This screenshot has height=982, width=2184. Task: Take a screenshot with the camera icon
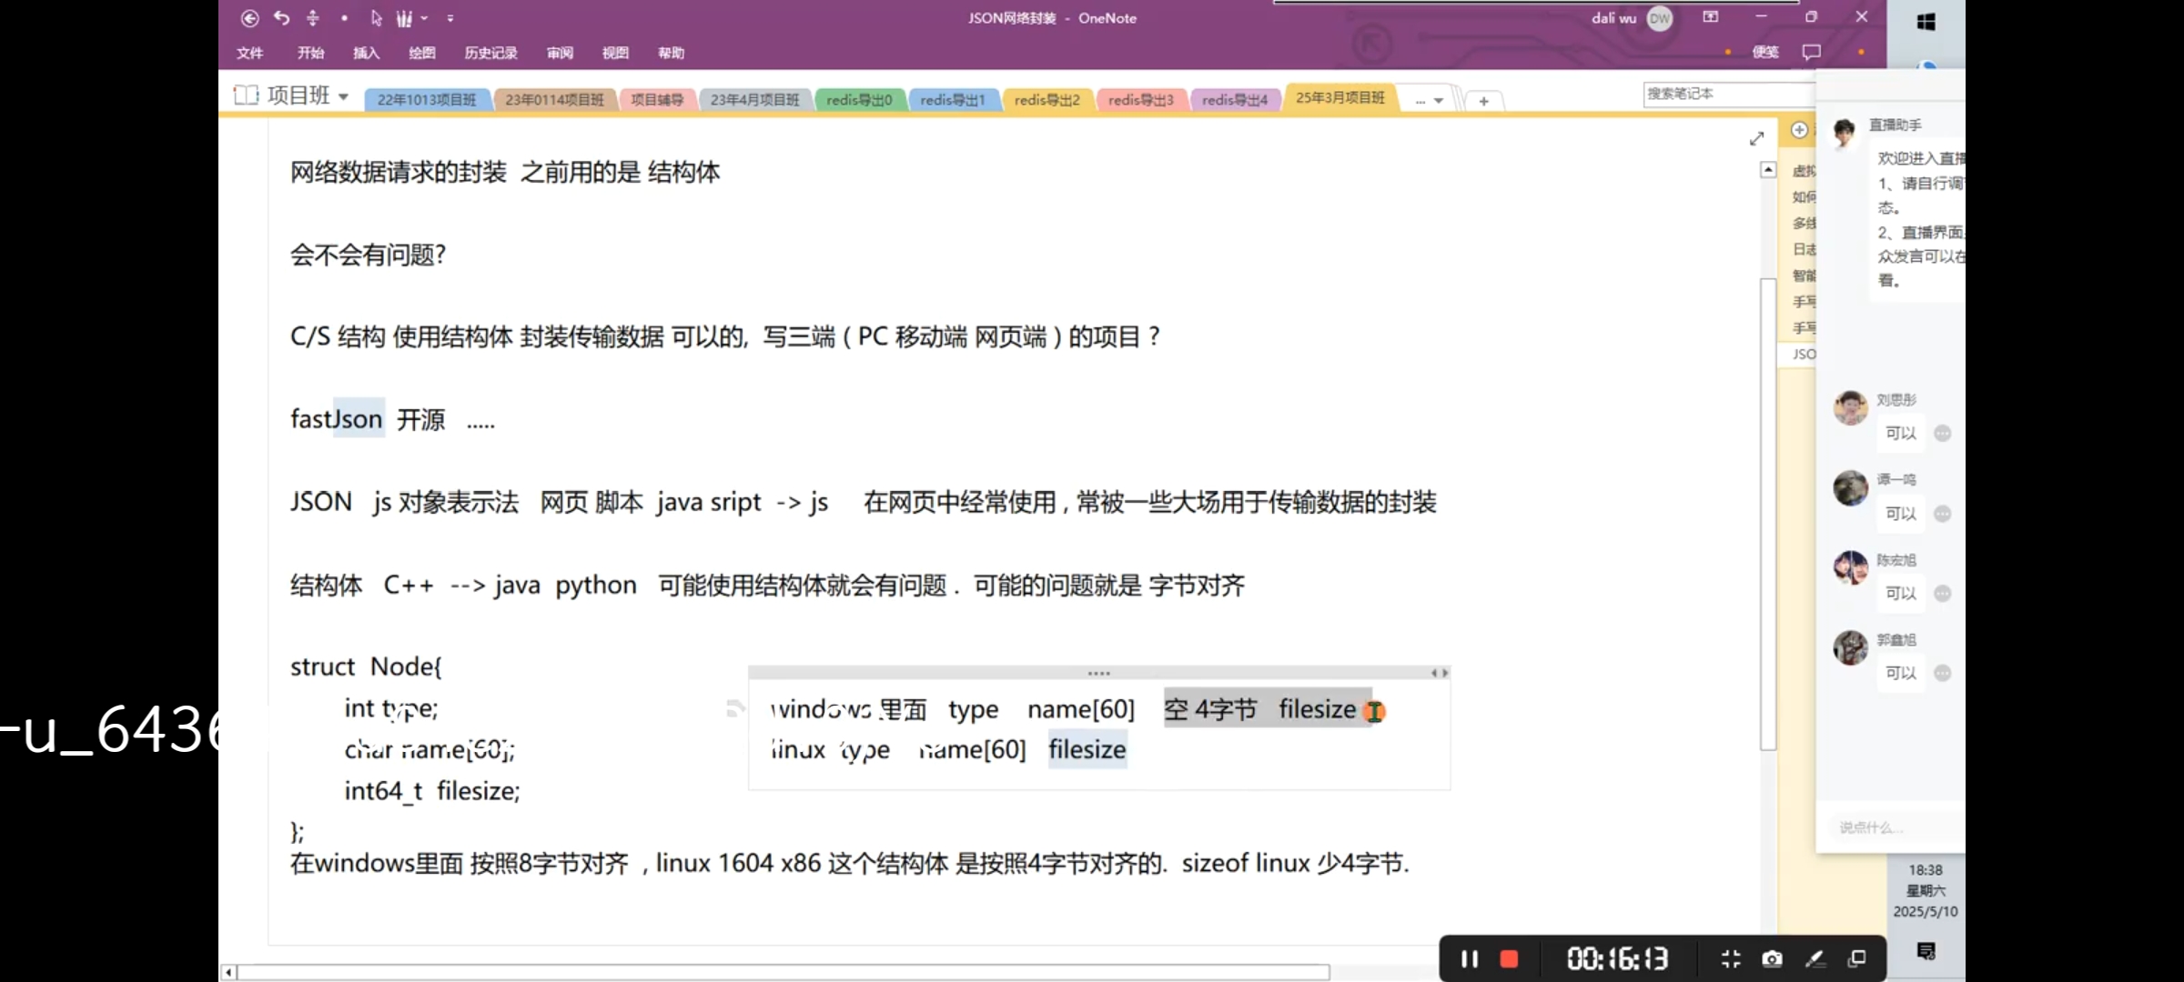click(x=1771, y=958)
